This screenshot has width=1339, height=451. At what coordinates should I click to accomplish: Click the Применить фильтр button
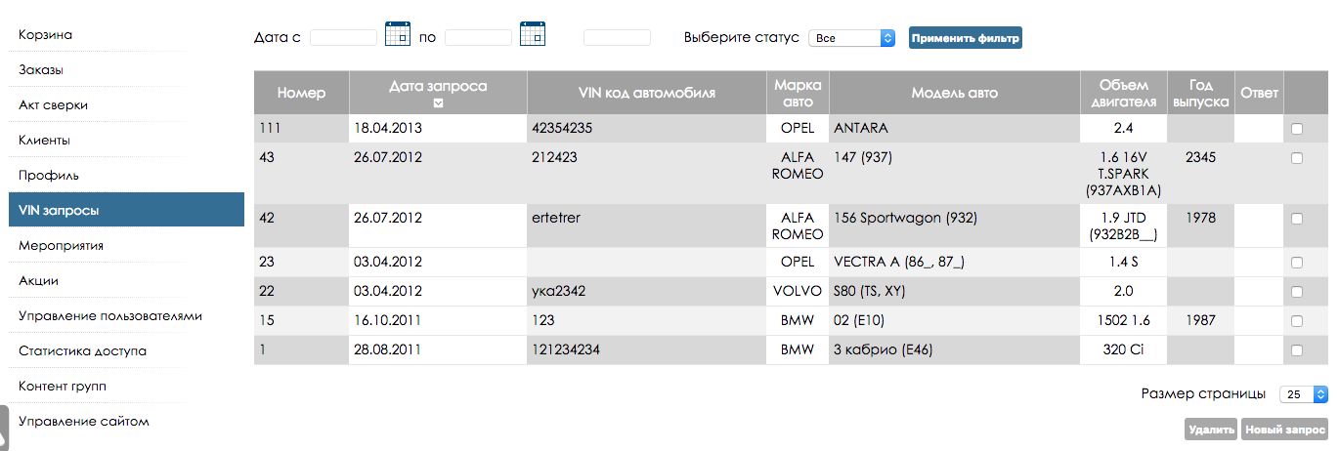(x=965, y=38)
